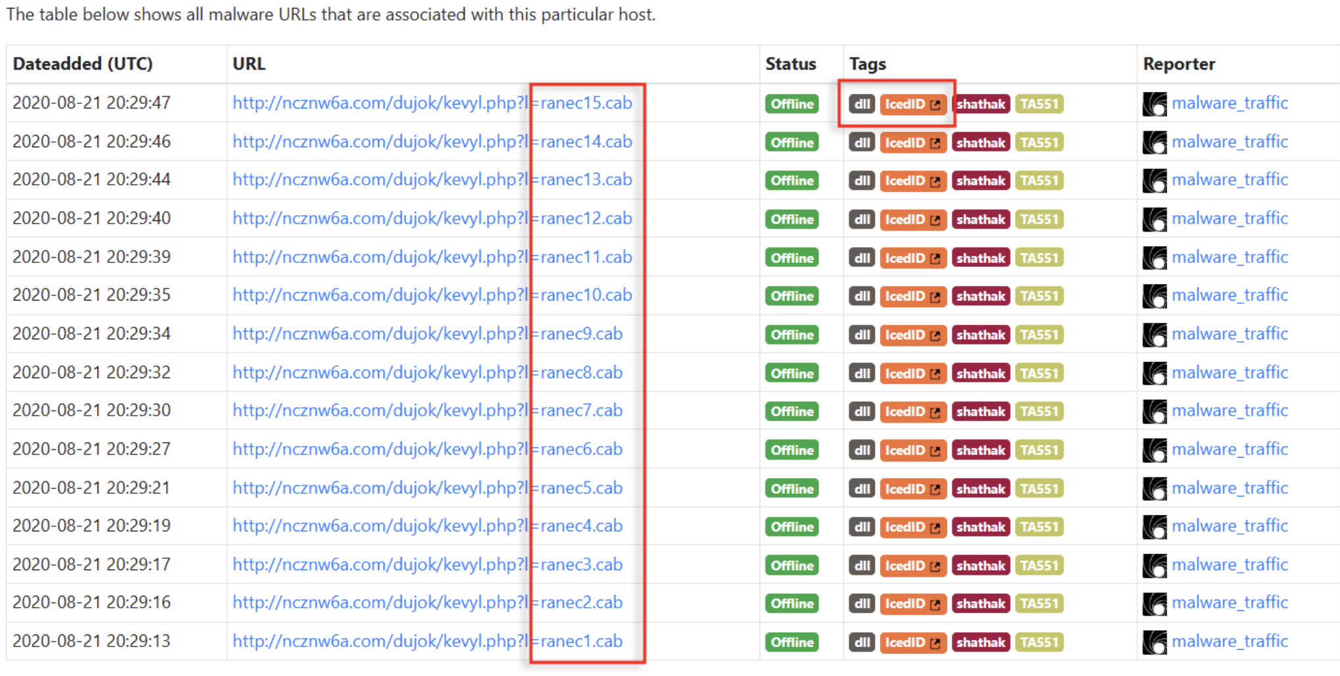Click the dll tag in the ranec13.cab row
The image size is (1340, 676).
(862, 181)
